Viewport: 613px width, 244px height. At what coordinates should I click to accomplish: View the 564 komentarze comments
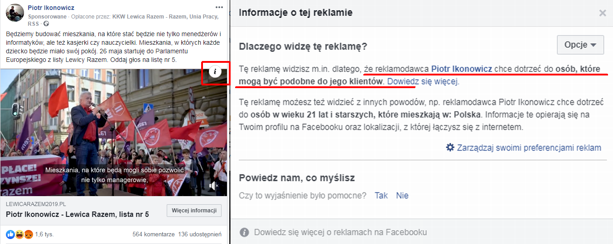(154, 234)
